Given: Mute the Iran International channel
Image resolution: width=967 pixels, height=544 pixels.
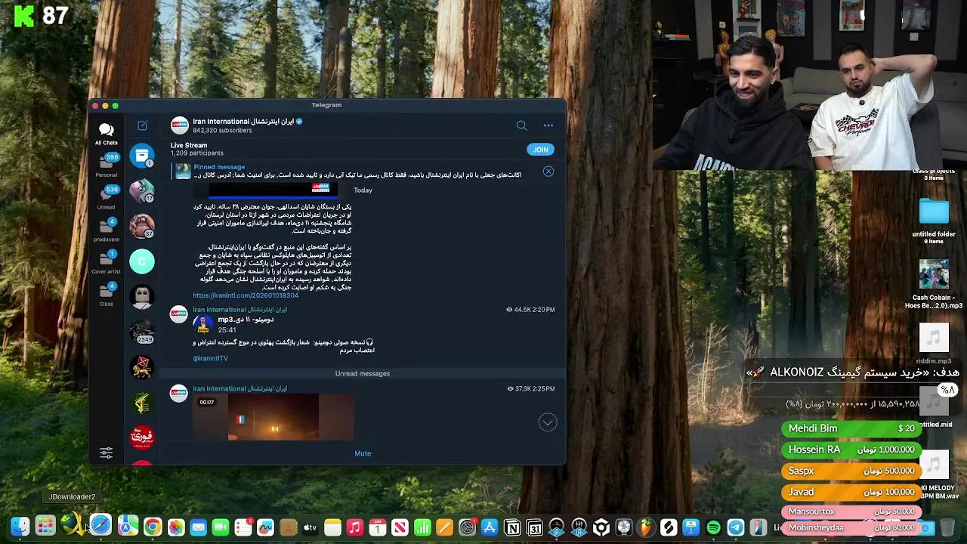Looking at the screenshot, I should point(363,453).
